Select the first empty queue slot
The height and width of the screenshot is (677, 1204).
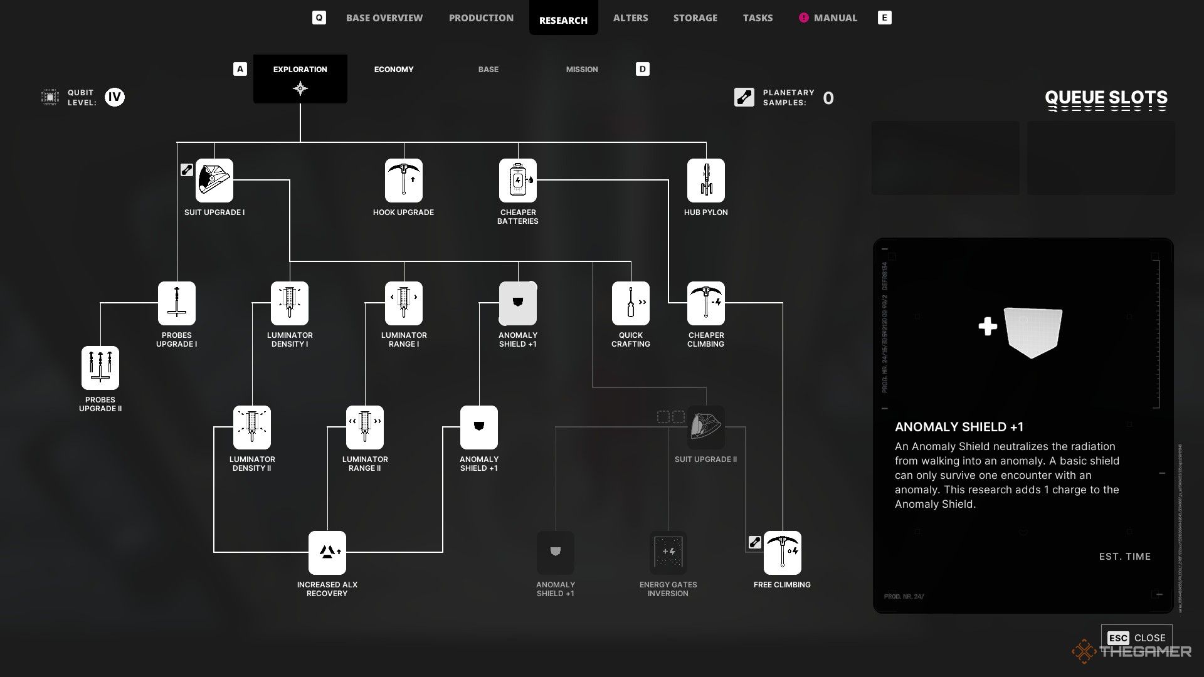point(945,158)
